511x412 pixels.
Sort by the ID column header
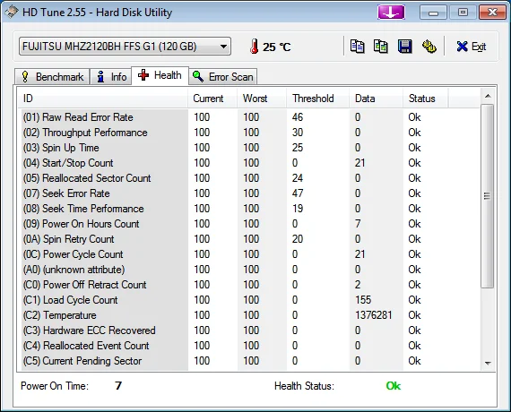[x=102, y=99]
